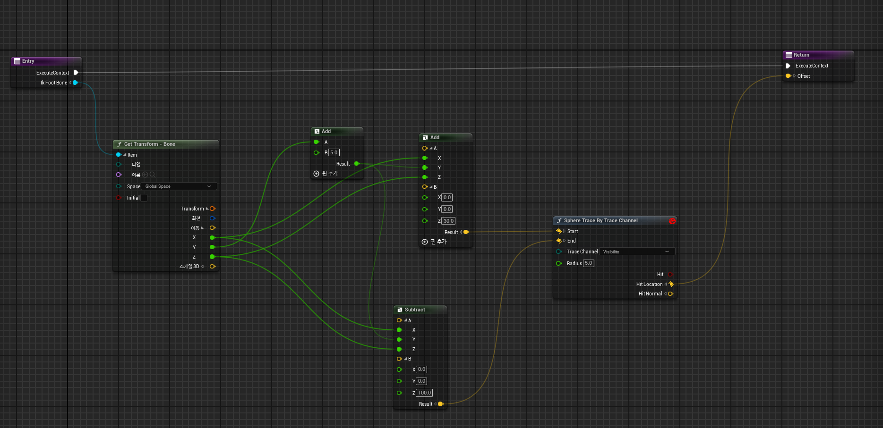
Task: Click the Initial input pin on Get Transform
Action: [x=119, y=198]
